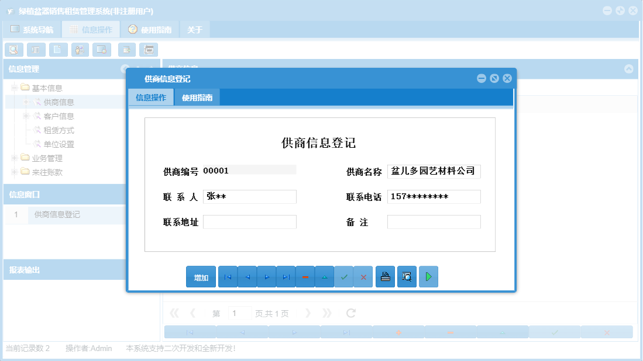Image resolution: width=643 pixels, height=361 pixels.
Task: Open the print preview icon beside print
Action: pos(407,276)
